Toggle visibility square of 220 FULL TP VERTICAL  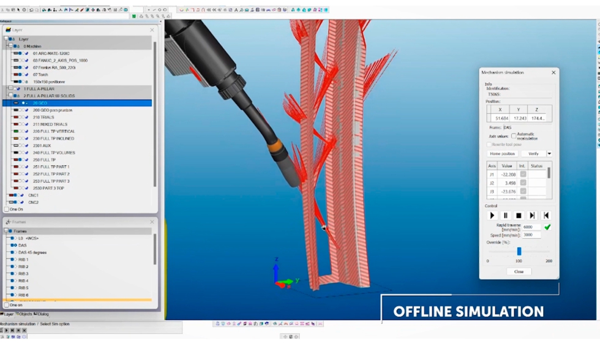(20, 131)
